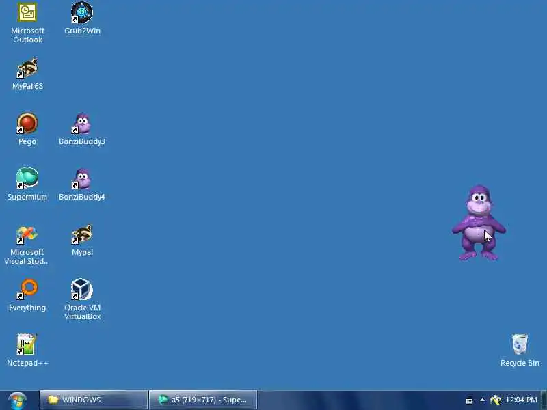This screenshot has height=410, width=547.
Task: Select the Mypal desktop shortcut
Action: [x=82, y=241]
